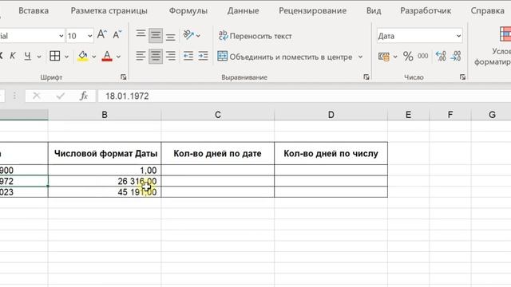Open Вид ribbon tab

click(x=374, y=10)
